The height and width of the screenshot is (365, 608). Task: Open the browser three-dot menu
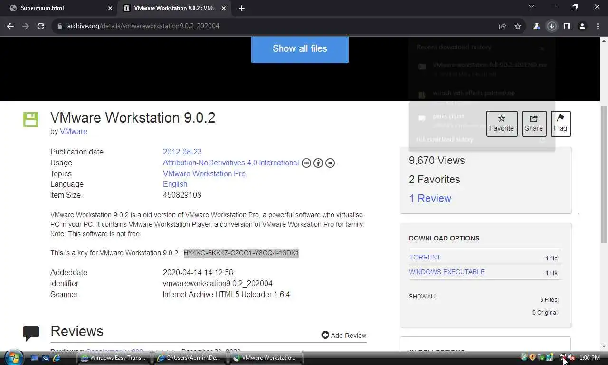click(x=597, y=26)
